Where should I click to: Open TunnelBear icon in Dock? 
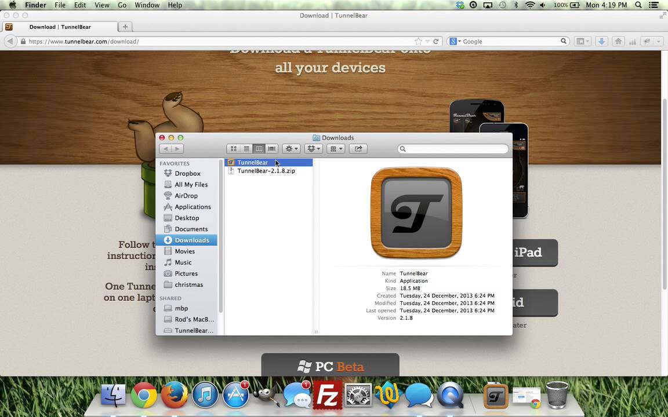(x=496, y=396)
